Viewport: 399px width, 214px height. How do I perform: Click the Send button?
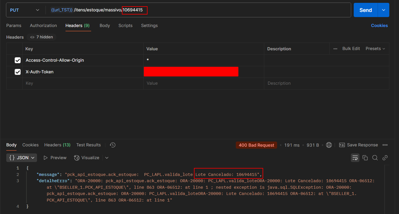(x=365, y=10)
